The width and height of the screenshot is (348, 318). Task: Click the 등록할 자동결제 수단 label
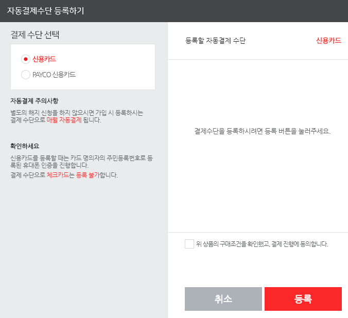coord(216,41)
